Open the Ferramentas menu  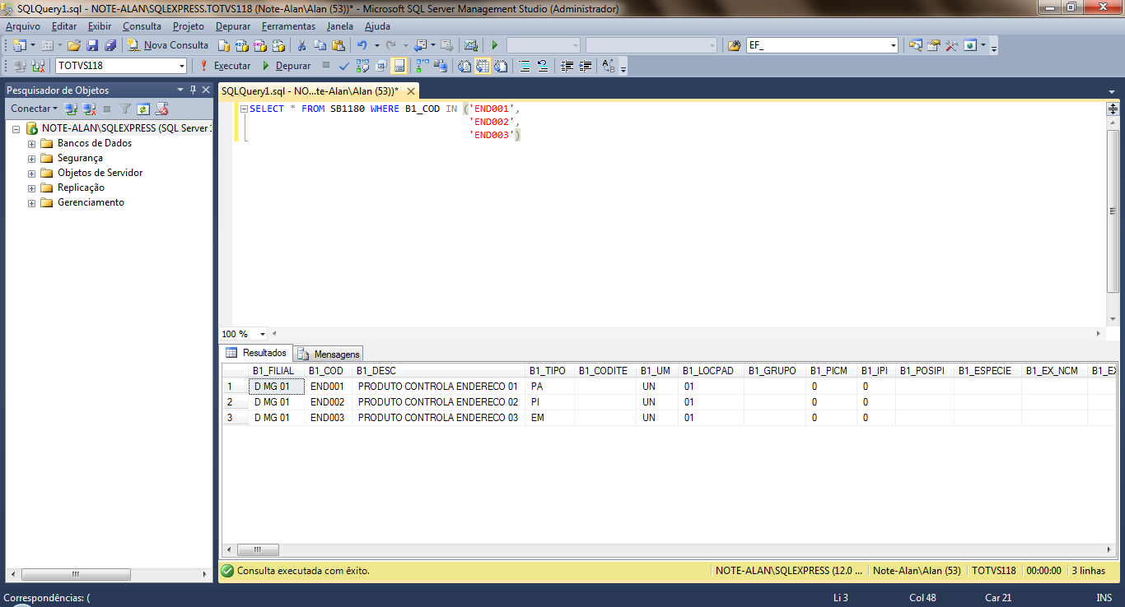(x=288, y=26)
